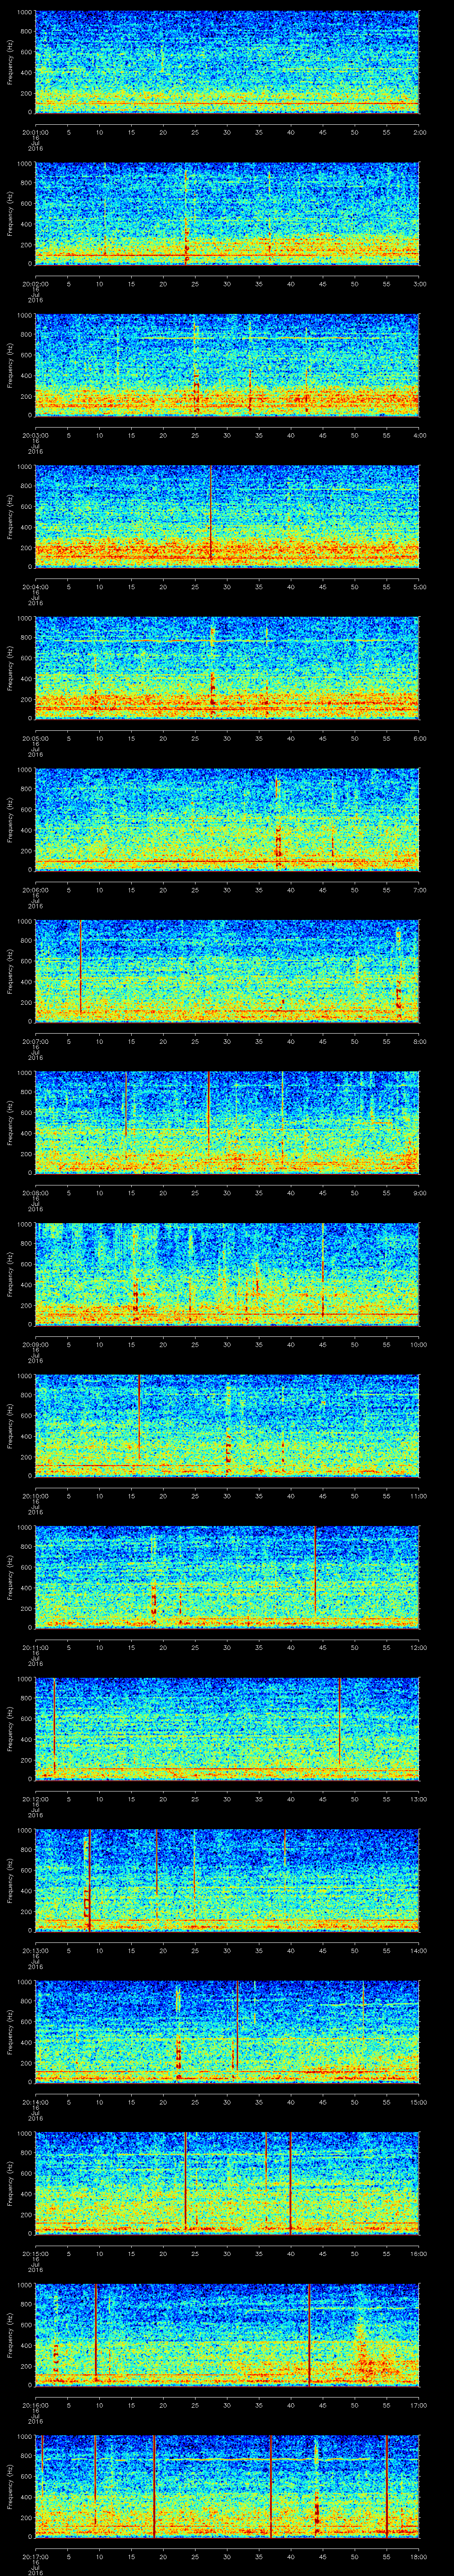Click the '2:00' end time tick label
454x2576 pixels.
(x=419, y=132)
